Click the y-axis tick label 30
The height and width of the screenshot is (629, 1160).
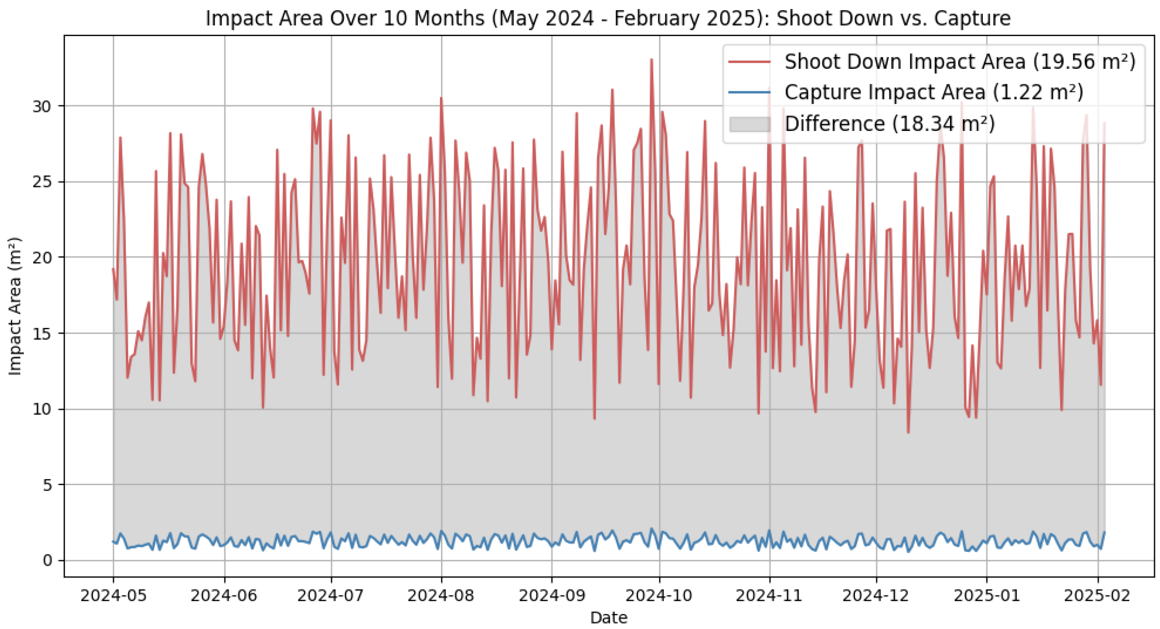(43, 106)
